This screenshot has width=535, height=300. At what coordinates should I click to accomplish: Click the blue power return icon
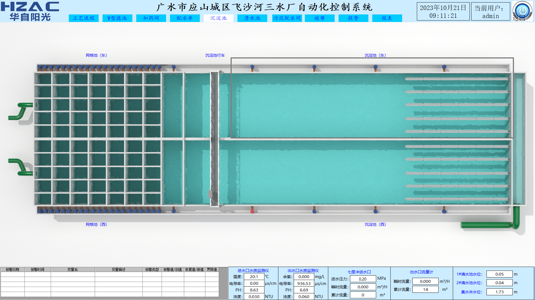pyautogui.click(x=522, y=11)
